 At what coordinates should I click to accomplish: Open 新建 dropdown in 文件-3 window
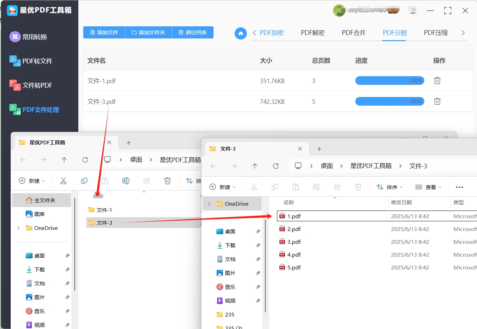click(222, 187)
